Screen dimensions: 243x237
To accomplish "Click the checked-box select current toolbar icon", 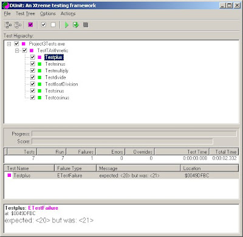I will (44, 25).
